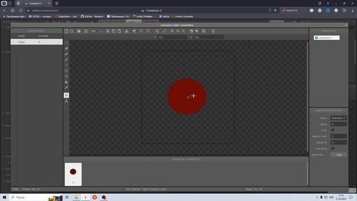357x201 pixels.
Task: Select the Ellipse shape tool
Action: click(x=66, y=76)
